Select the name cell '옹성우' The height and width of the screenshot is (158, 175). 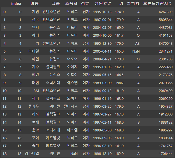(34, 106)
